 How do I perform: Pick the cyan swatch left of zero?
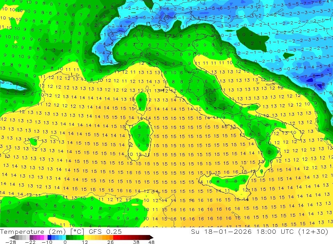point(64,237)
